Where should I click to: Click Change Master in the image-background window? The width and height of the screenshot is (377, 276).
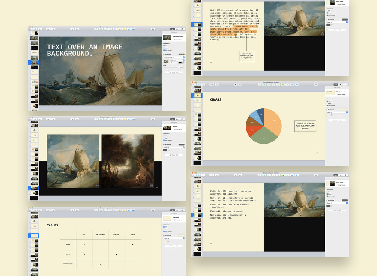tap(178, 39)
